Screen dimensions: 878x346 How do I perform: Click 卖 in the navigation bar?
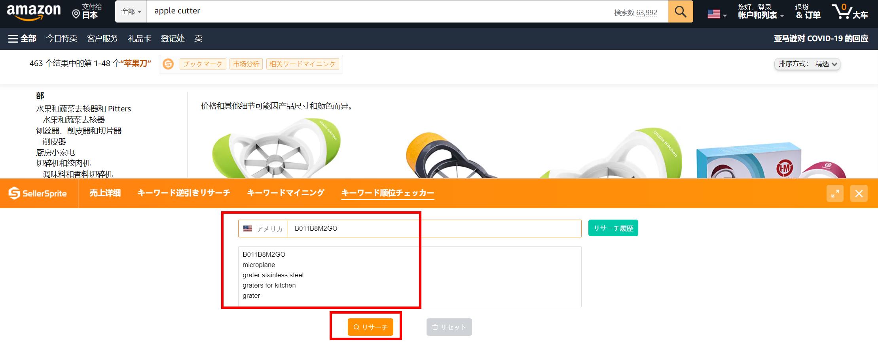pyautogui.click(x=198, y=38)
